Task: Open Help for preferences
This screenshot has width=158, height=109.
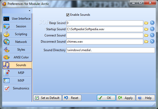Action: (145, 98)
